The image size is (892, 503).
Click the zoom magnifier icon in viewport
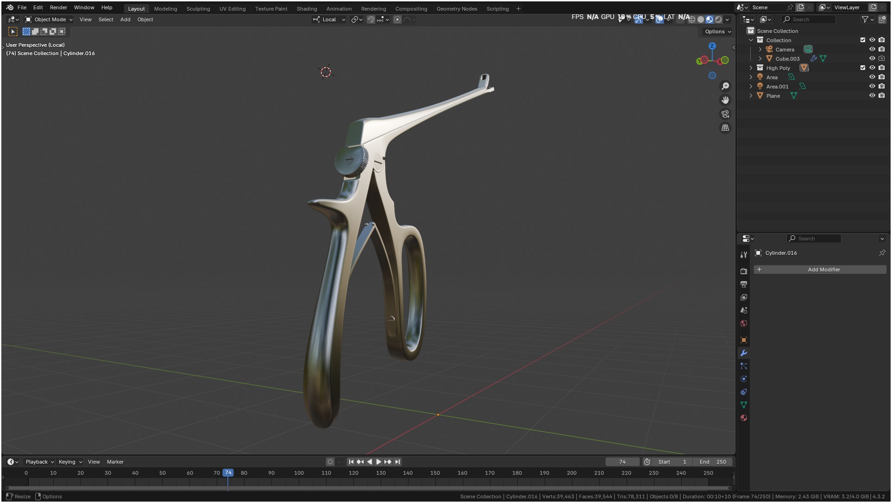tap(725, 87)
